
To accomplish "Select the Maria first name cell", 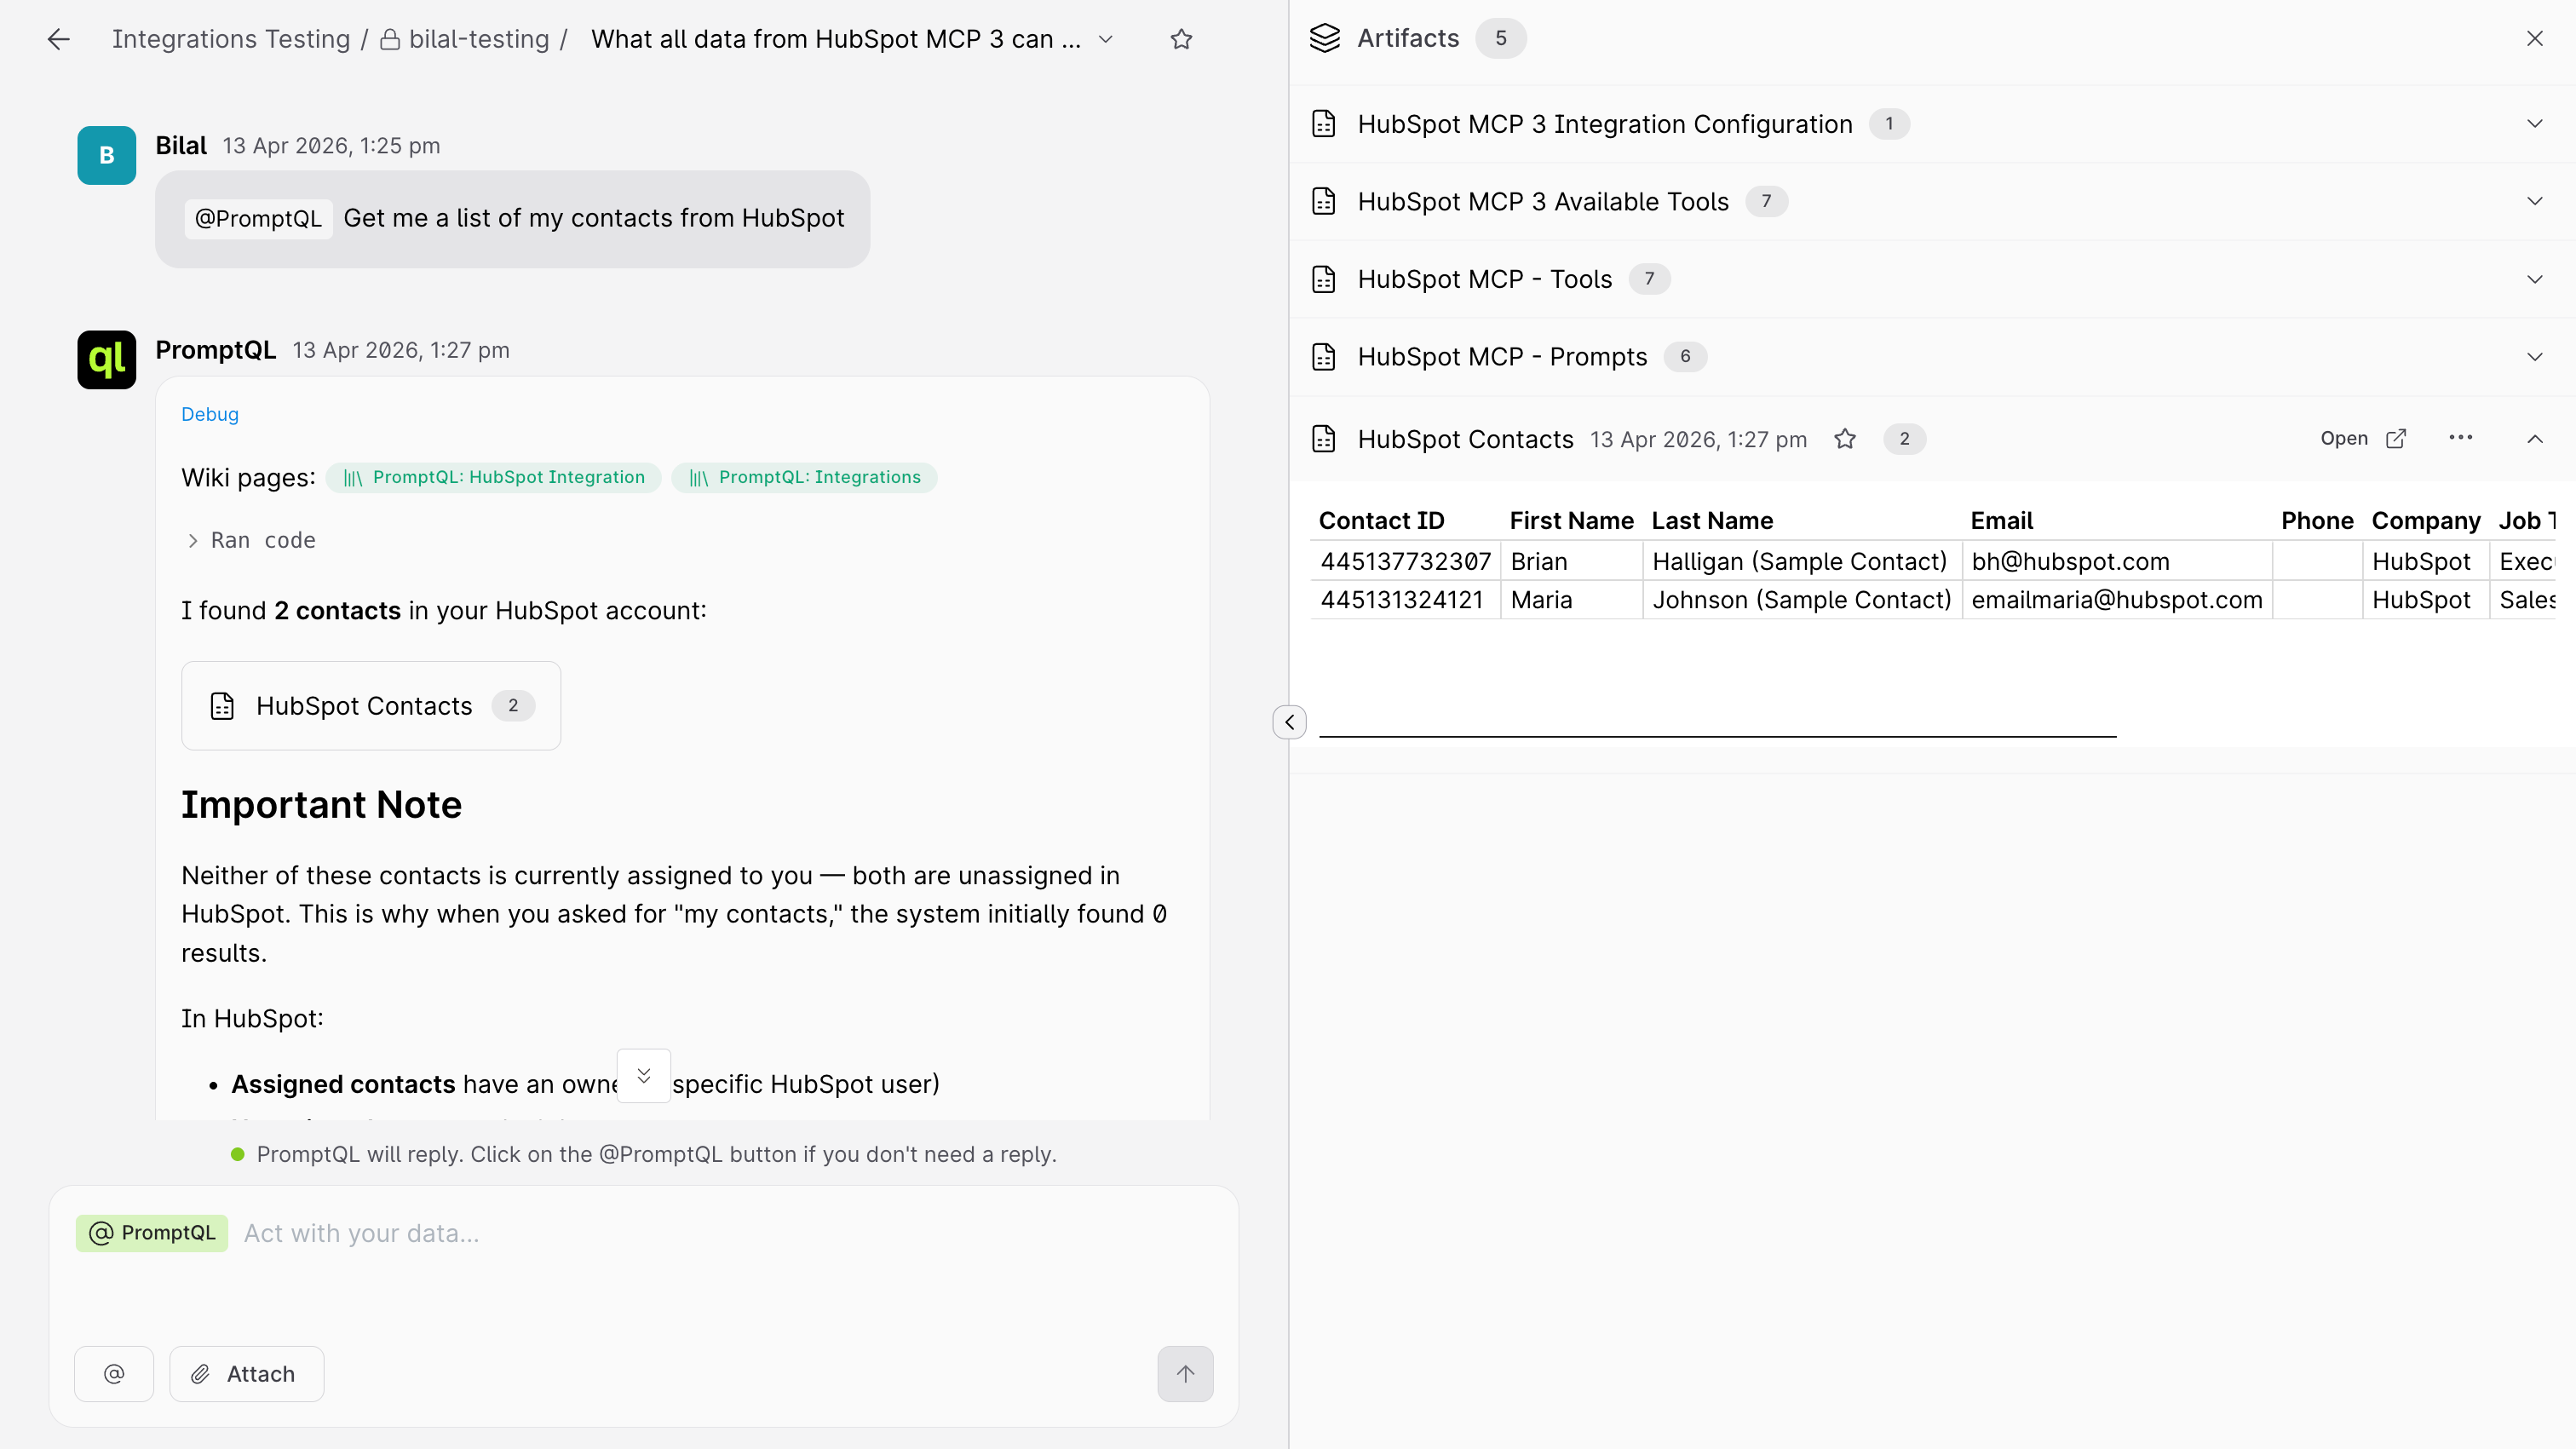I will coord(1571,600).
